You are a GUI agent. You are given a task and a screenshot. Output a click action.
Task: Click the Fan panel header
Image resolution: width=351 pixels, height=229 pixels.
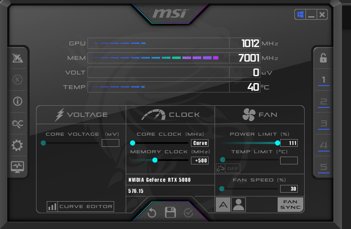pyautogui.click(x=260, y=115)
